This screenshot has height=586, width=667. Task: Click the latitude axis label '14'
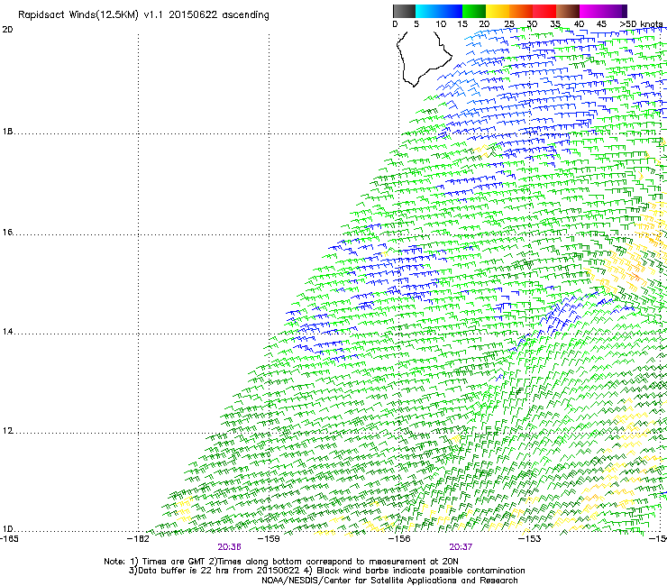click(x=7, y=332)
